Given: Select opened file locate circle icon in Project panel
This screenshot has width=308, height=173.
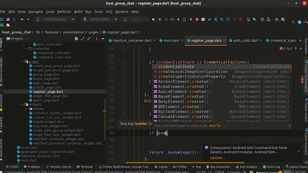Looking at the screenshot, I should click(76, 39).
